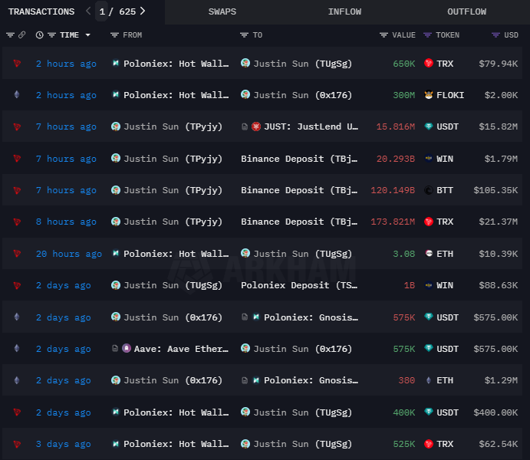
Task: Select the TRANSACTIONS tab
Action: coord(41,11)
